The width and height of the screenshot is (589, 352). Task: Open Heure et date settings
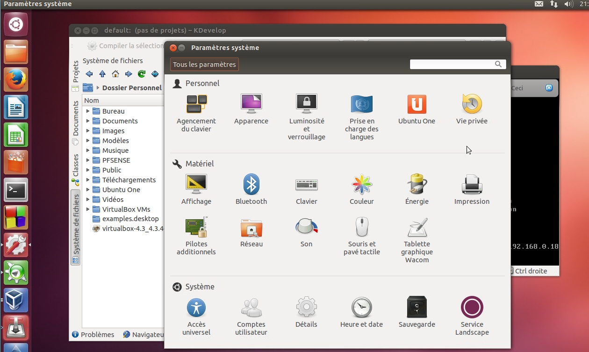click(x=361, y=308)
